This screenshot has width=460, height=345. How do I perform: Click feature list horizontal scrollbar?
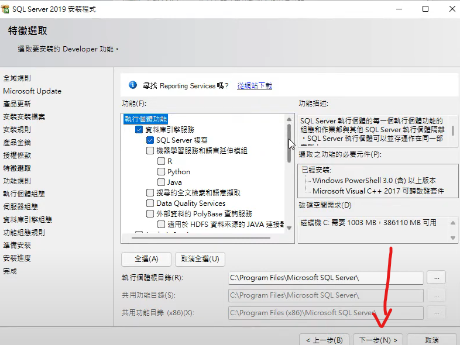pyautogui.click(x=201, y=238)
